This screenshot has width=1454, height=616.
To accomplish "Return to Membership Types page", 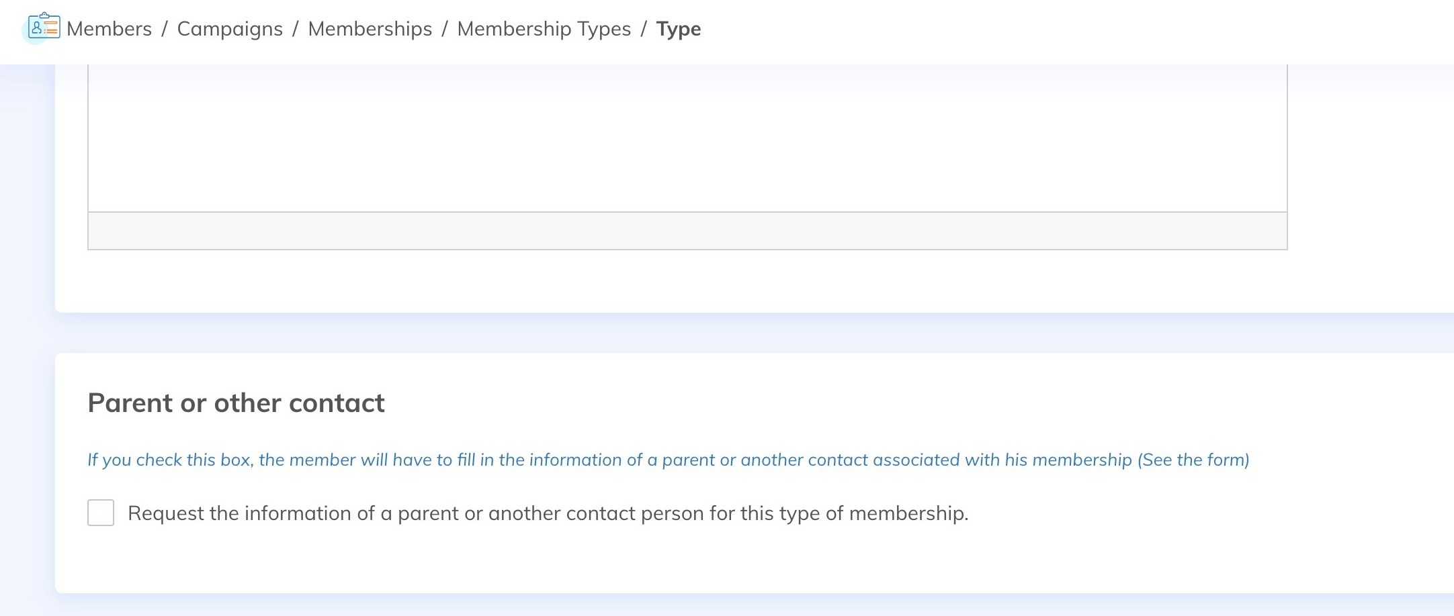I will (x=544, y=29).
